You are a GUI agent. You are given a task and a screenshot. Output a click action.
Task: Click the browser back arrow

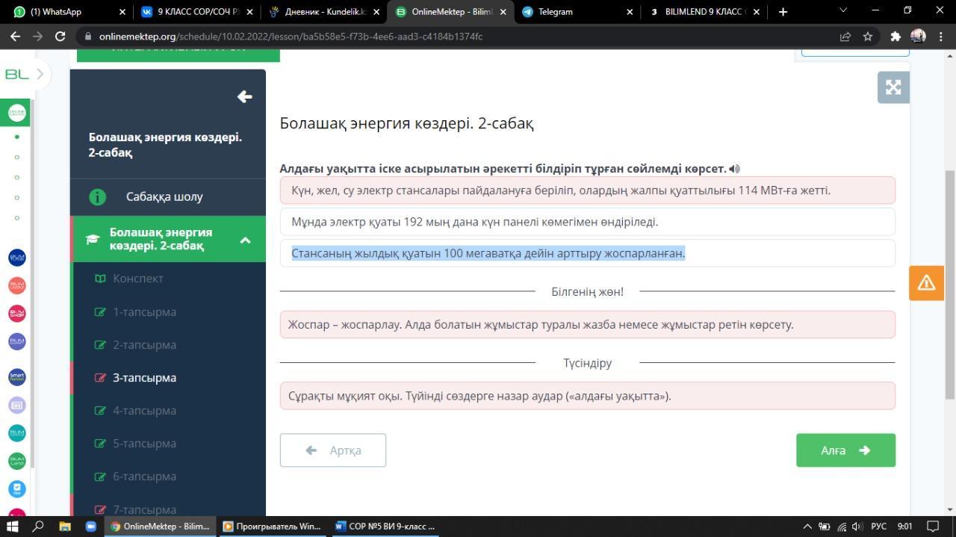tap(15, 36)
